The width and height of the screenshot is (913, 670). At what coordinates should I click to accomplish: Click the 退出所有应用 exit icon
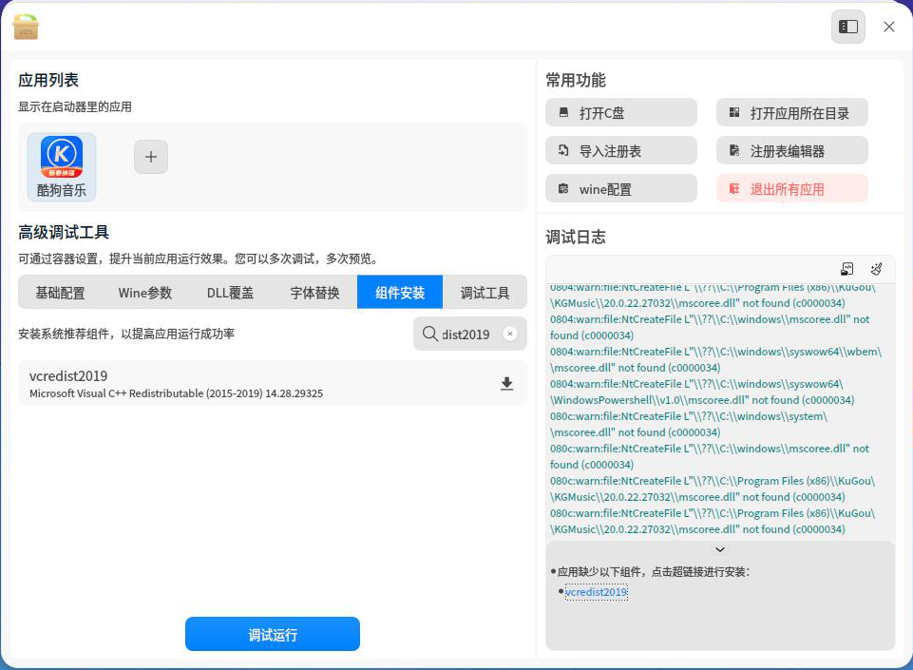click(x=734, y=189)
